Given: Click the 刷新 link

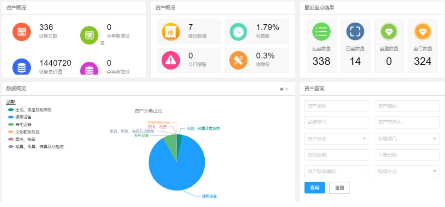Looking at the screenshot, I should pos(11,102).
